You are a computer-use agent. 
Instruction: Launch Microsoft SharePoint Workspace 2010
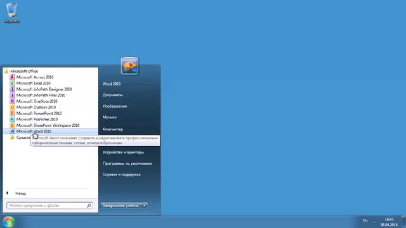(x=48, y=125)
